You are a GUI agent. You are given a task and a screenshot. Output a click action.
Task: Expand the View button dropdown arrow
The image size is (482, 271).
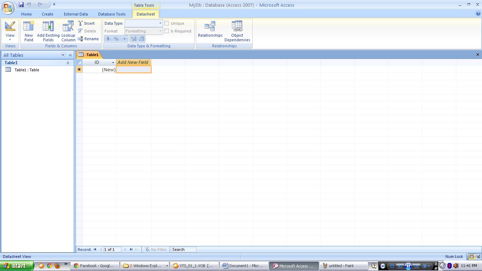[x=10, y=40]
